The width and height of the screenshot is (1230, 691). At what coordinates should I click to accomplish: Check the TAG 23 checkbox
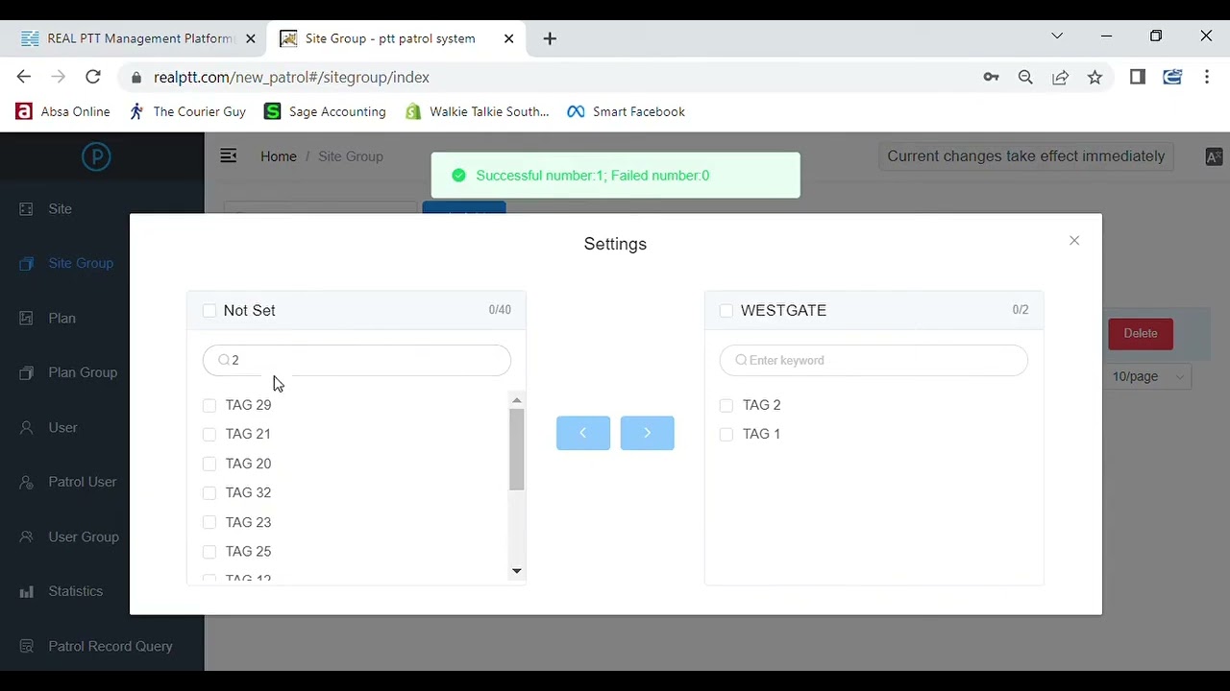tap(209, 522)
